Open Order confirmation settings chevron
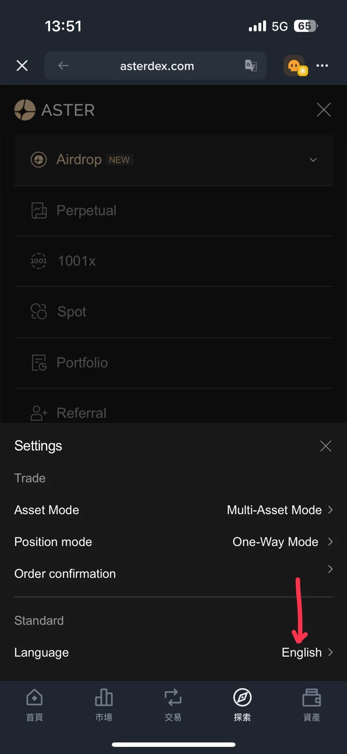Viewport: 347px width, 754px height. pyautogui.click(x=330, y=569)
